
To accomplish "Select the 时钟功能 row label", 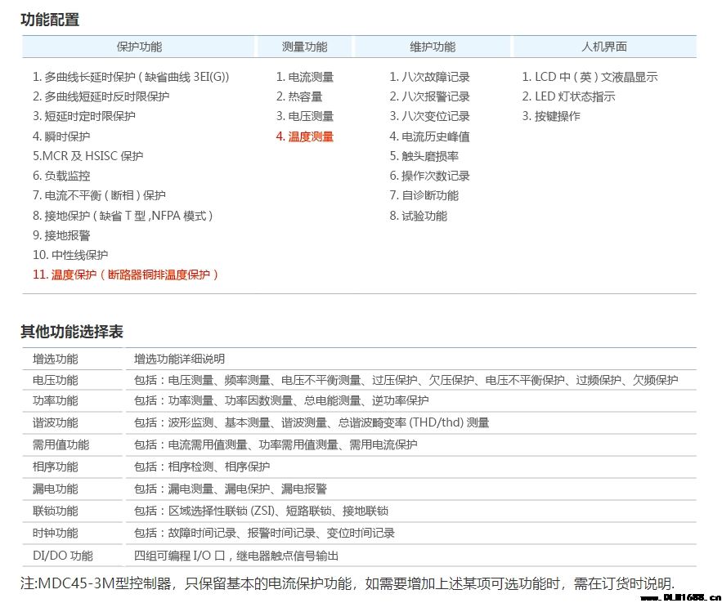I will 56,533.
